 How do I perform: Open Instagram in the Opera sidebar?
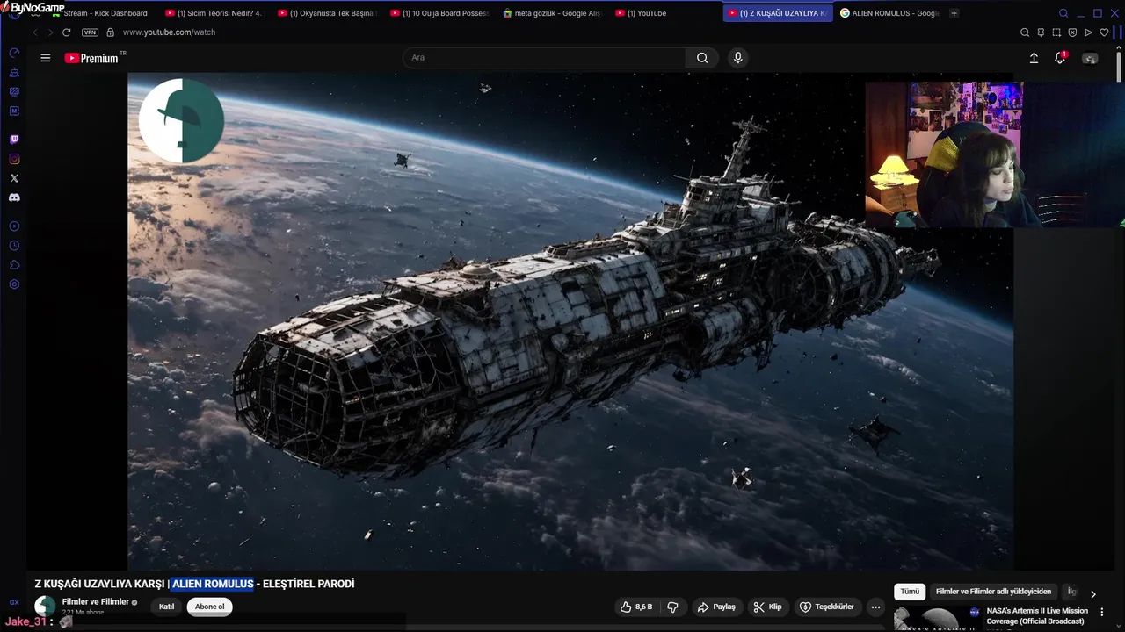(x=14, y=159)
